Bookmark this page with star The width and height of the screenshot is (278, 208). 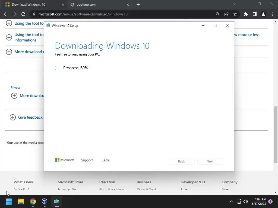235,14
